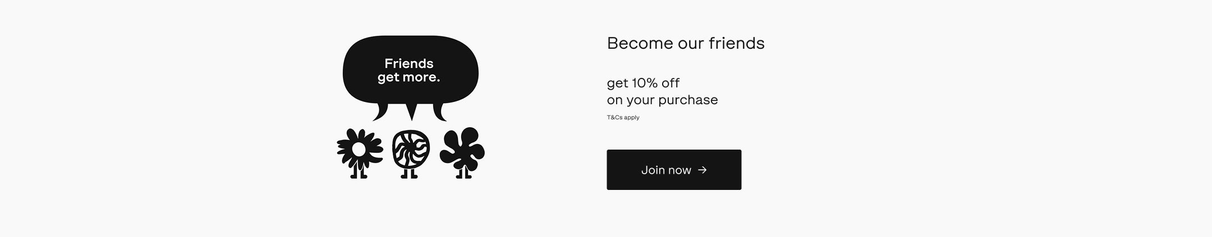Click the arrow icon beside Join now
1212x237 pixels.
[703, 170]
